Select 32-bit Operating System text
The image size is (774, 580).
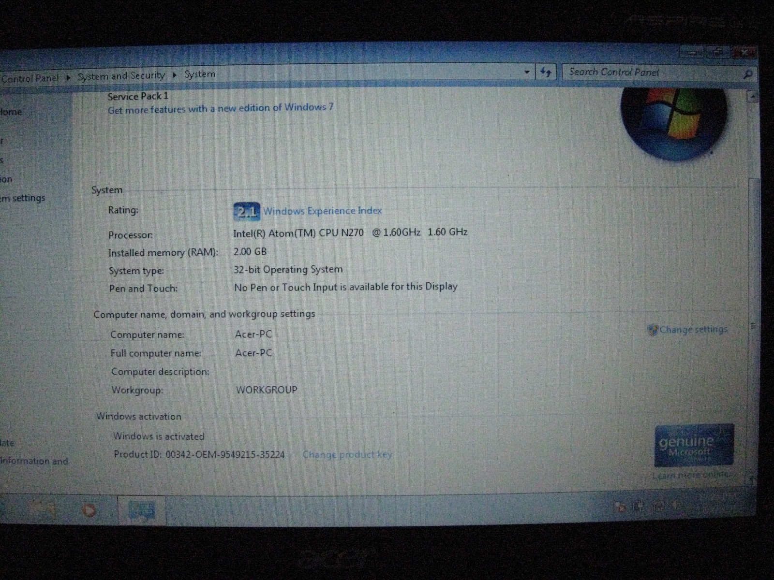pos(288,269)
